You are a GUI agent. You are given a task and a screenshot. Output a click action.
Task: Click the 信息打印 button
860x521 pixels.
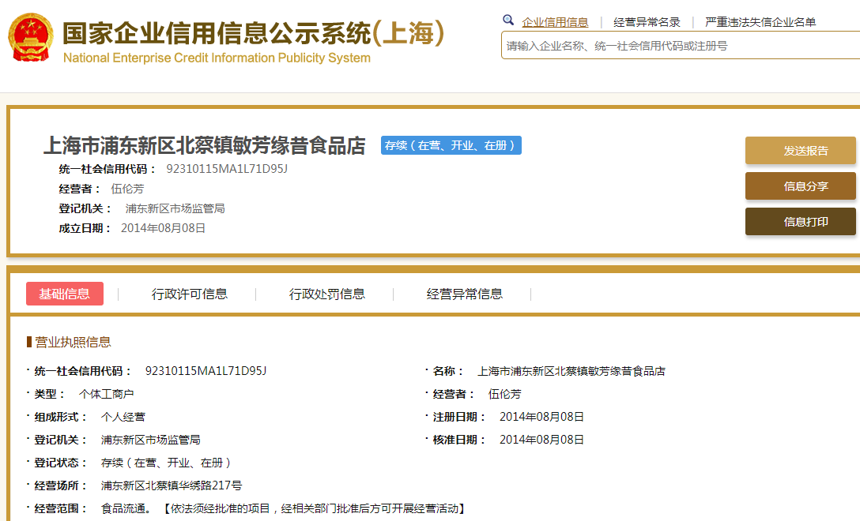pos(800,222)
